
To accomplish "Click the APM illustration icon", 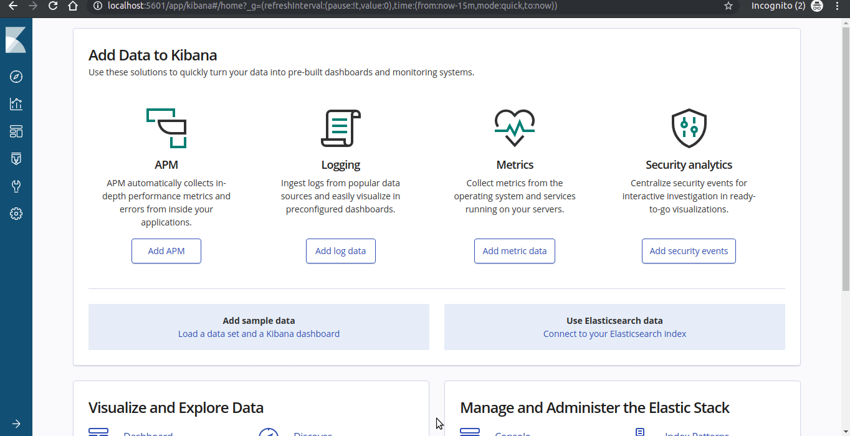I will click(166, 128).
